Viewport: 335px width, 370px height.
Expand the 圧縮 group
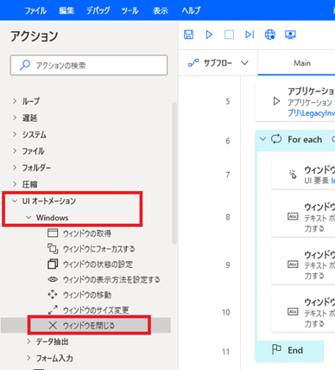(15, 184)
